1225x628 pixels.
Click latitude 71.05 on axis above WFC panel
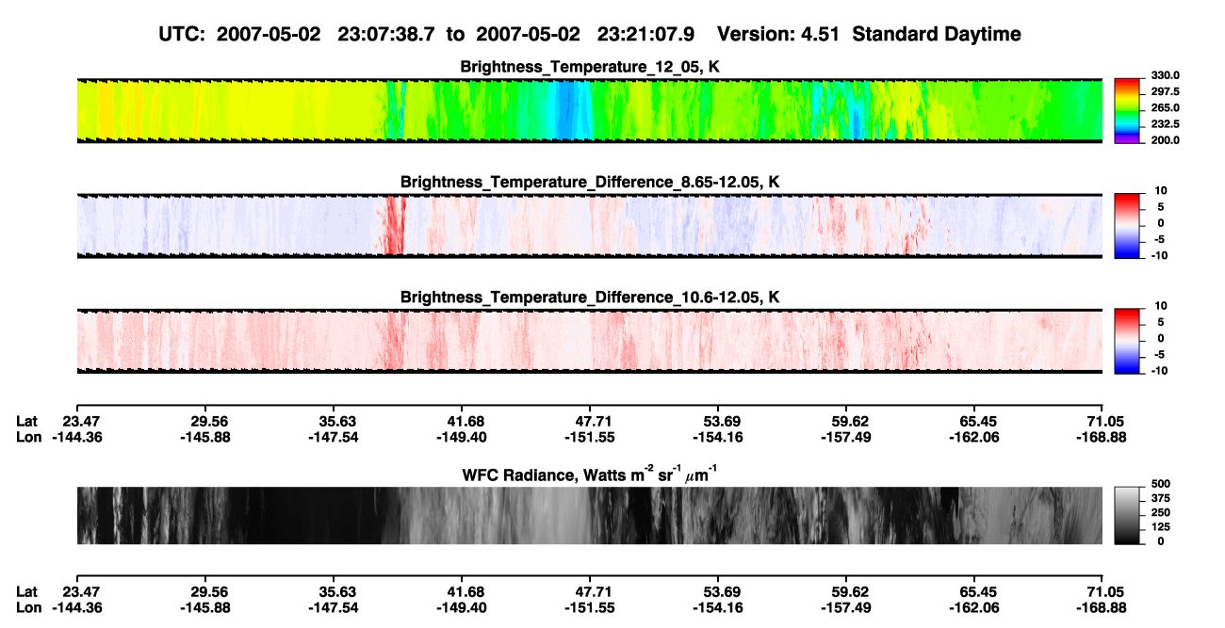(x=1103, y=422)
